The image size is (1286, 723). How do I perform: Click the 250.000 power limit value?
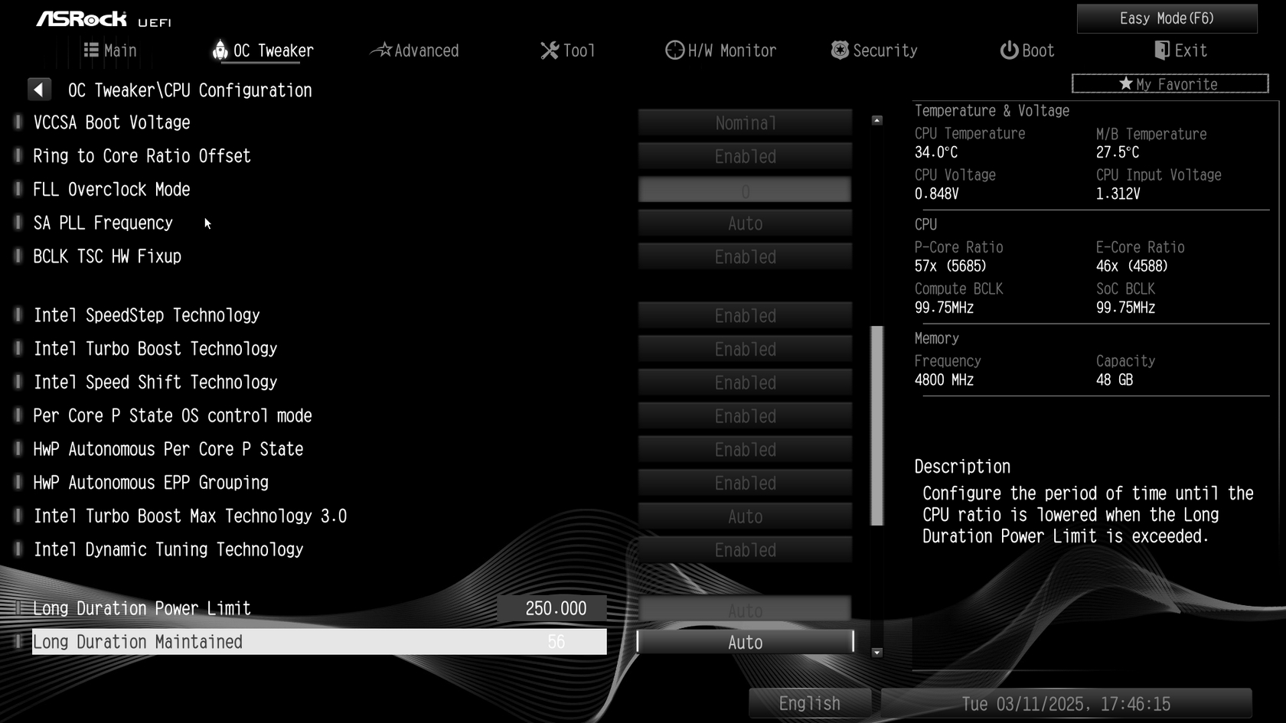point(556,608)
